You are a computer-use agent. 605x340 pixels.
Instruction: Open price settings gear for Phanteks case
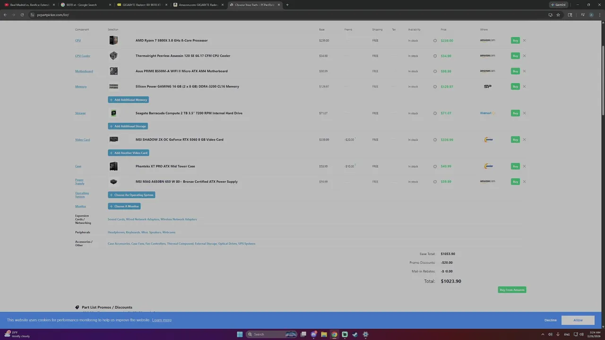(x=435, y=166)
